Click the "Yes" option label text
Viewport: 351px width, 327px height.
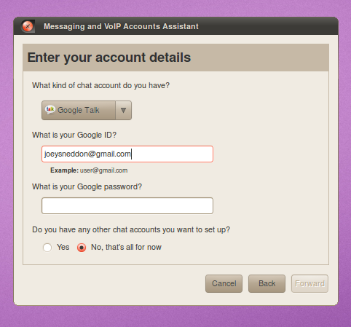(x=63, y=247)
